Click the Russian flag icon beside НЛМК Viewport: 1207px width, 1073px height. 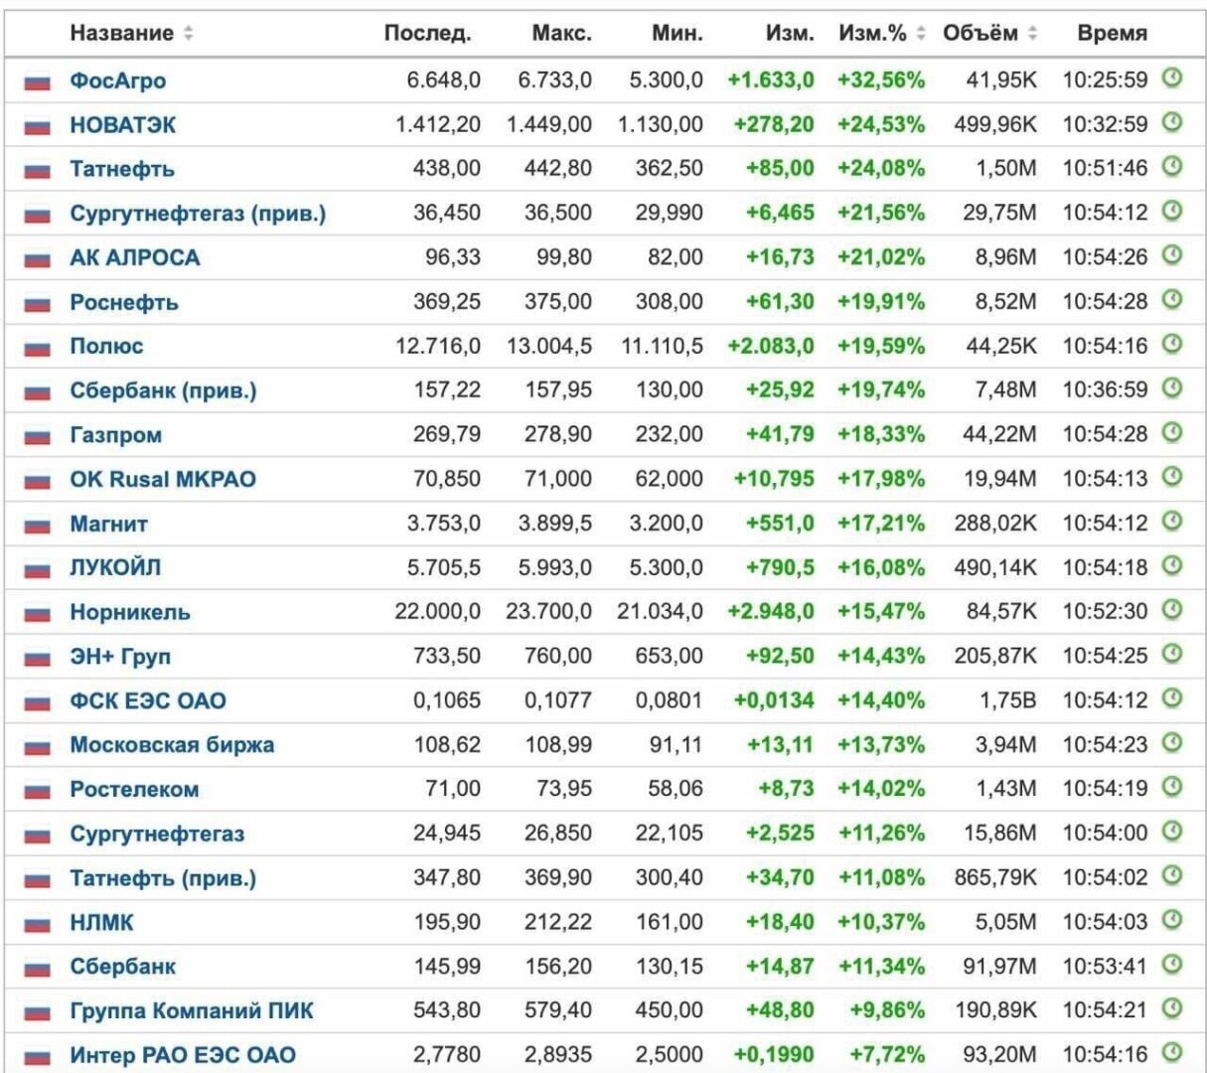[37, 924]
